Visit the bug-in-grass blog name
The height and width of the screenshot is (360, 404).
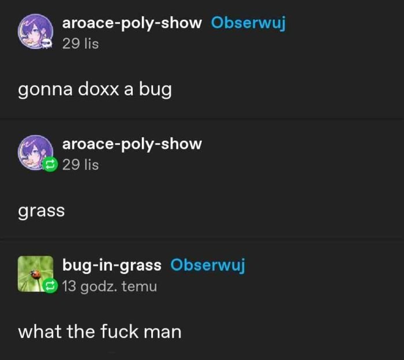[112, 265]
